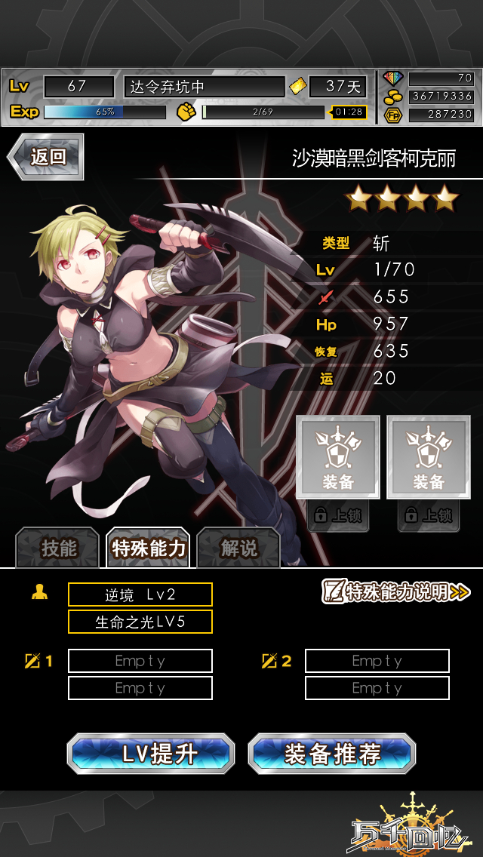Tap the person silhouette ability icon

pyautogui.click(x=39, y=591)
